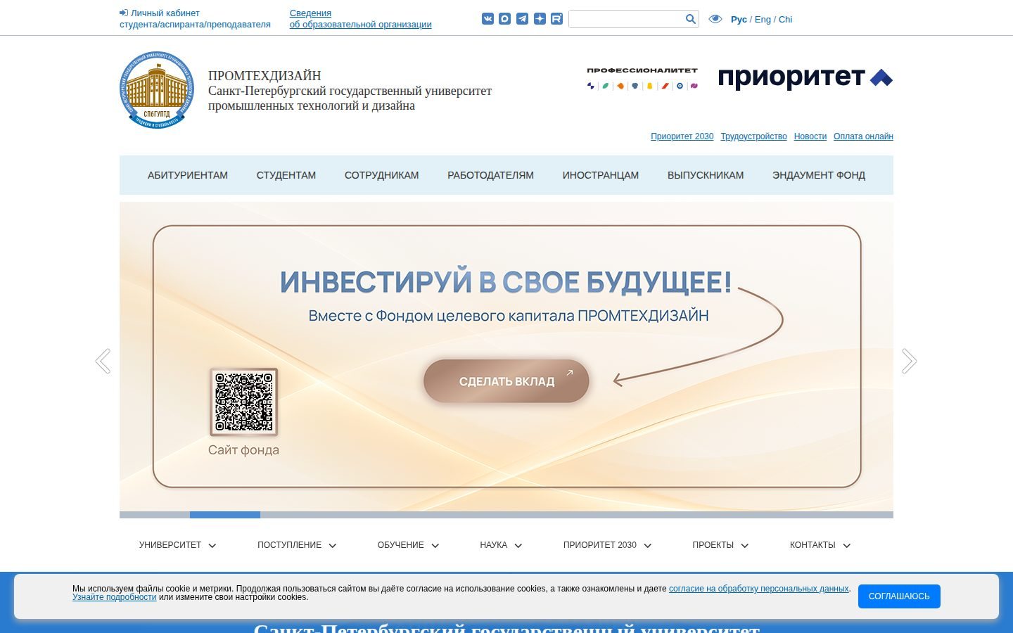The image size is (1013, 633).
Task: Go to the previous slide arrow
Action: click(x=103, y=361)
